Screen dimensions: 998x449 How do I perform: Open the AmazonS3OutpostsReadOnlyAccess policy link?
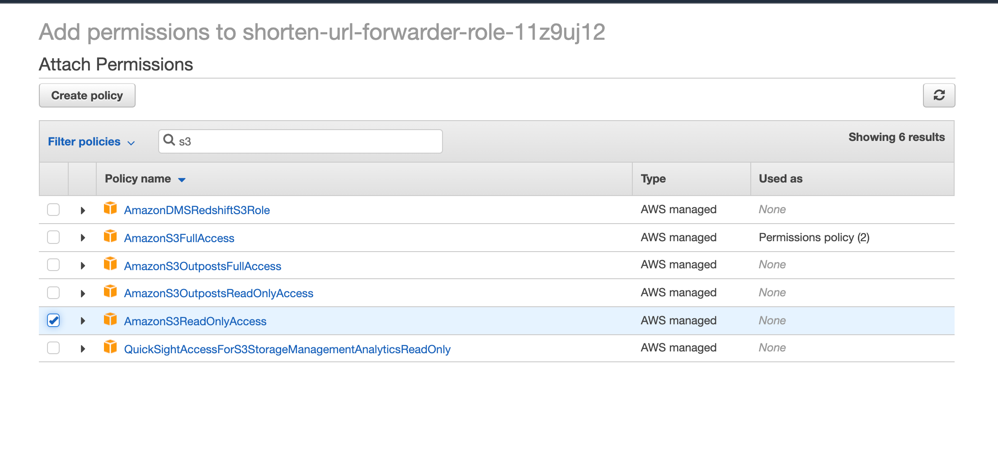219,293
